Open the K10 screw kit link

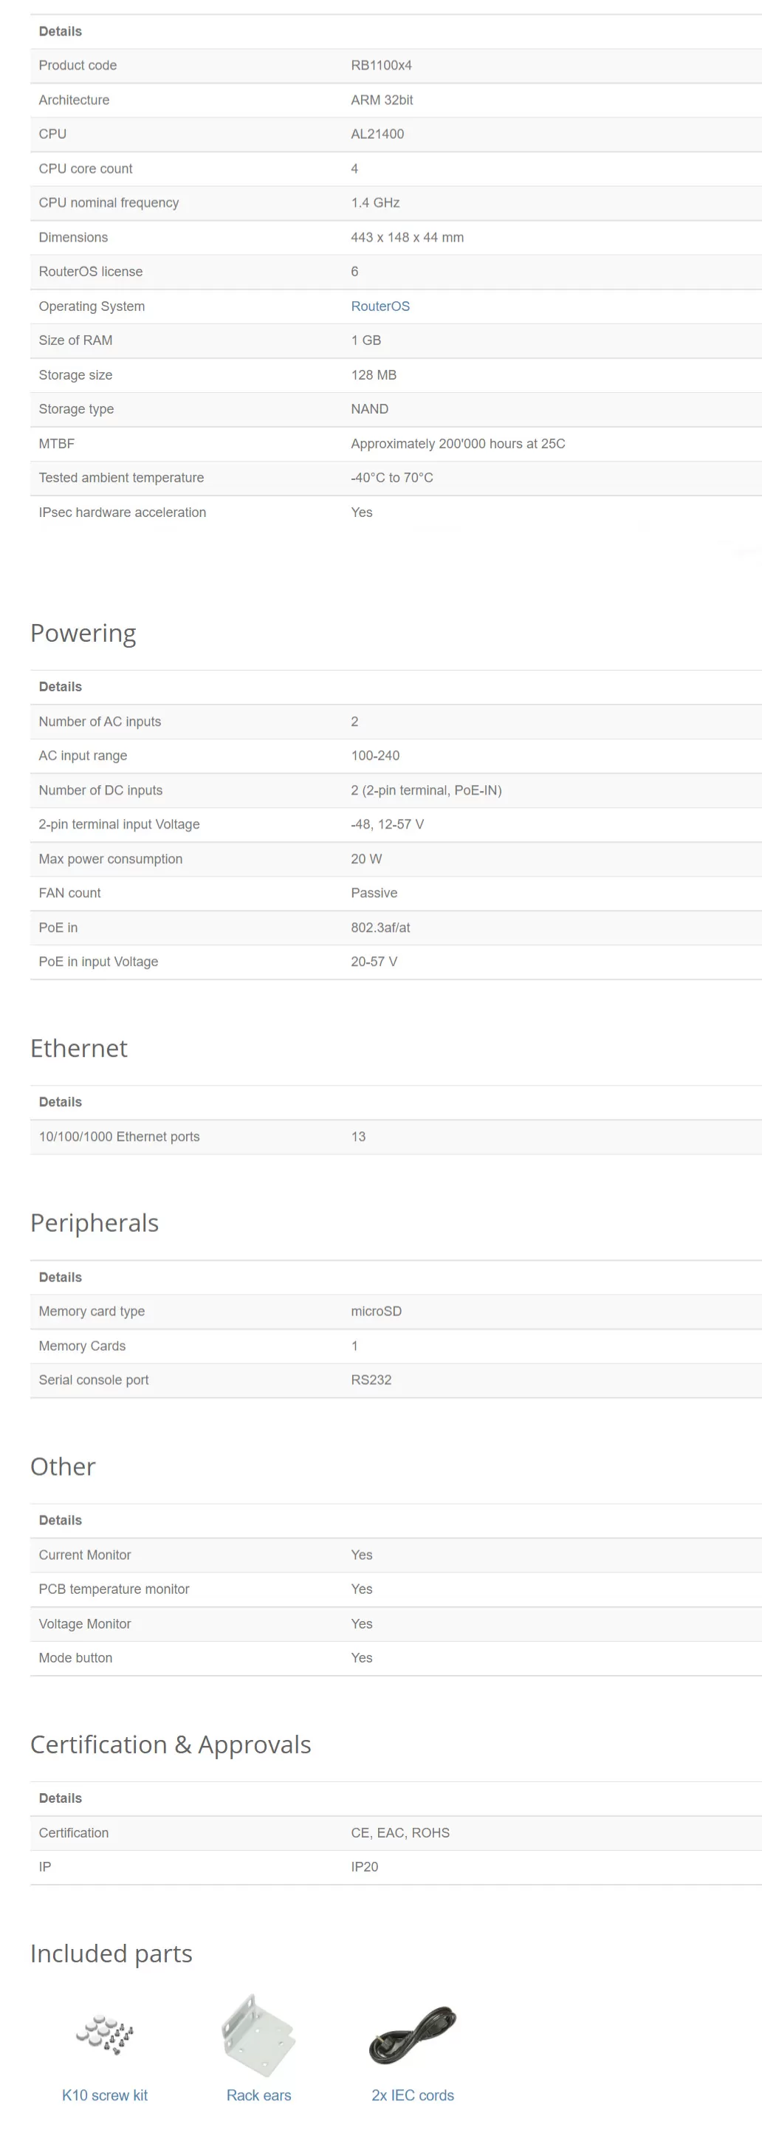pos(105,2095)
